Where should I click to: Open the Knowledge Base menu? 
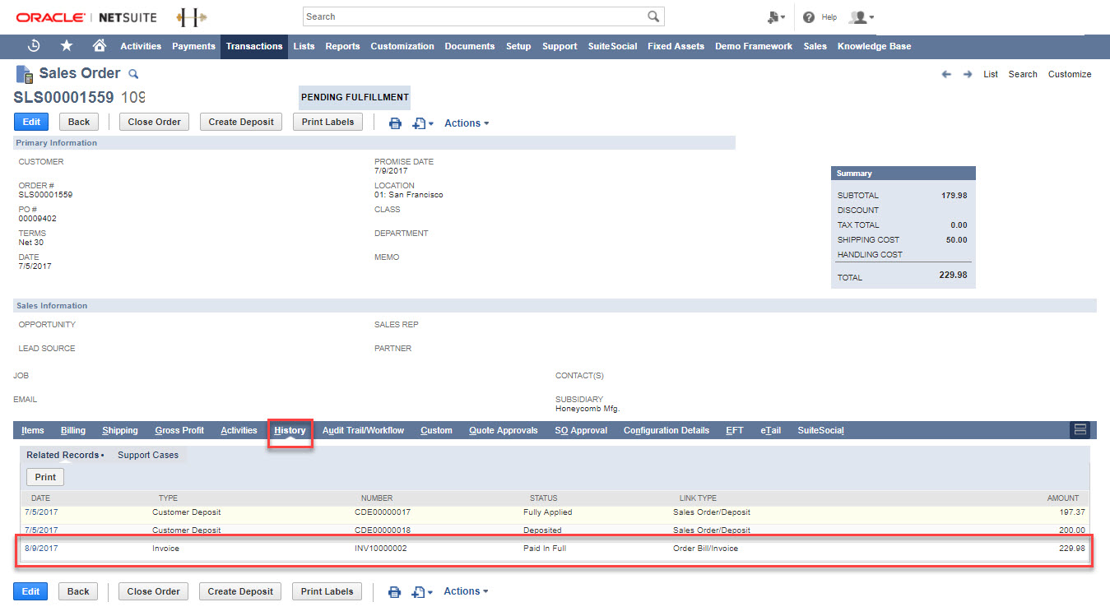pos(874,46)
